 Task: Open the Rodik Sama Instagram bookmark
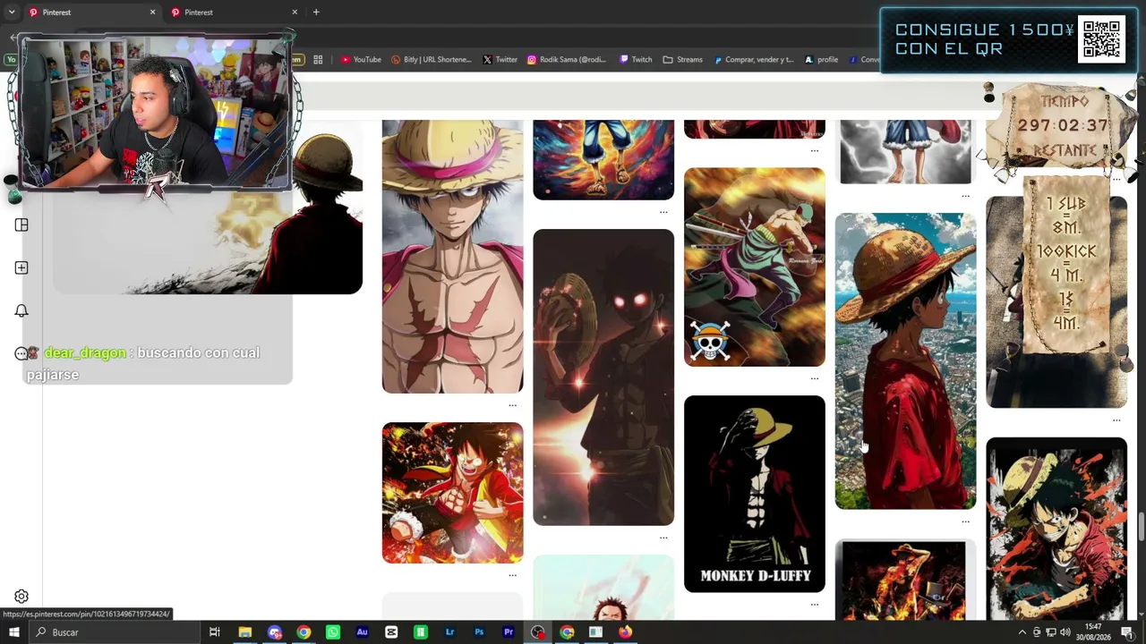tap(567, 60)
